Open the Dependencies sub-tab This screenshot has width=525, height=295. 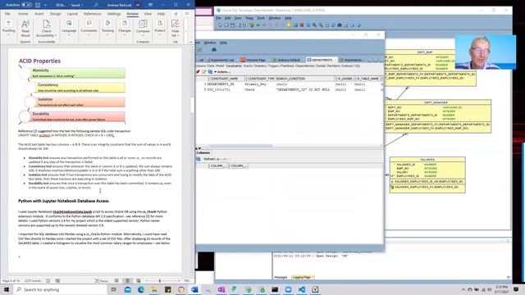pyautogui.click(x=304, y=66)
